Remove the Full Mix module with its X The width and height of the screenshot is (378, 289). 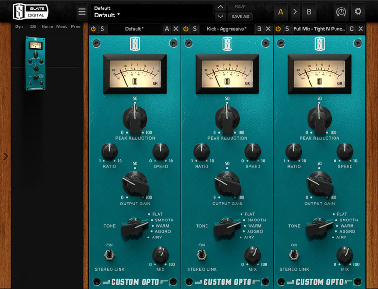pos(361,29)
